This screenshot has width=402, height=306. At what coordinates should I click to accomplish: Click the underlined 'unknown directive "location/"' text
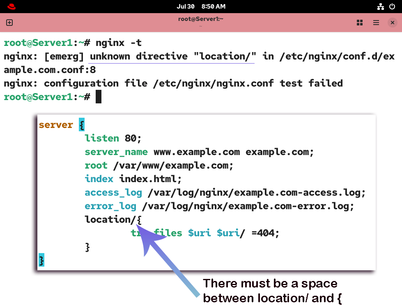tap(172, 56)
